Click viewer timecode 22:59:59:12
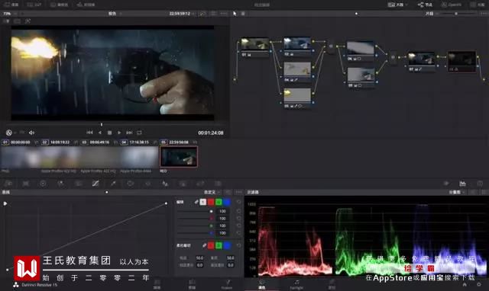The height and width of the screenshot is (291, 489). [180, 14]
